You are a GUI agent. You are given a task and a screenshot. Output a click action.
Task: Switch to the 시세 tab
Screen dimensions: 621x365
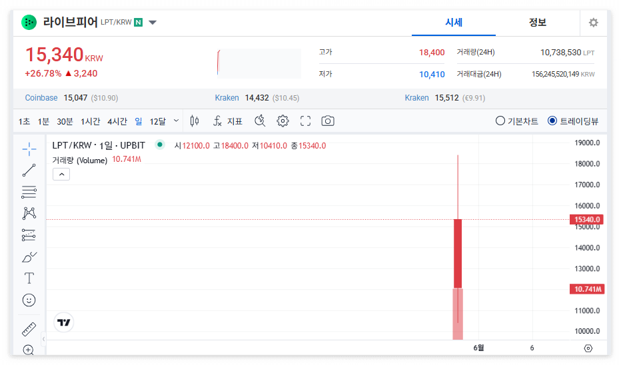coord(454,23)
